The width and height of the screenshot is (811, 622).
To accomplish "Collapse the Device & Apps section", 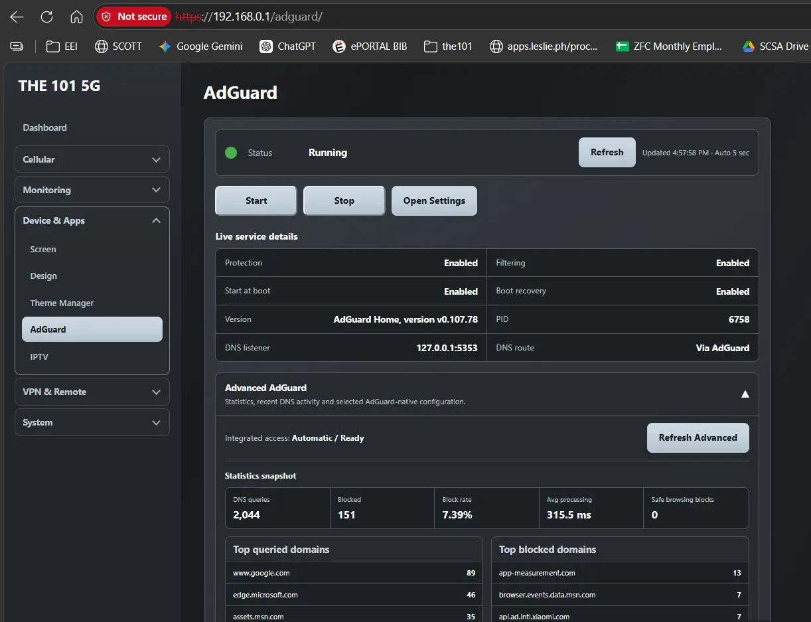I will [92, 220].
